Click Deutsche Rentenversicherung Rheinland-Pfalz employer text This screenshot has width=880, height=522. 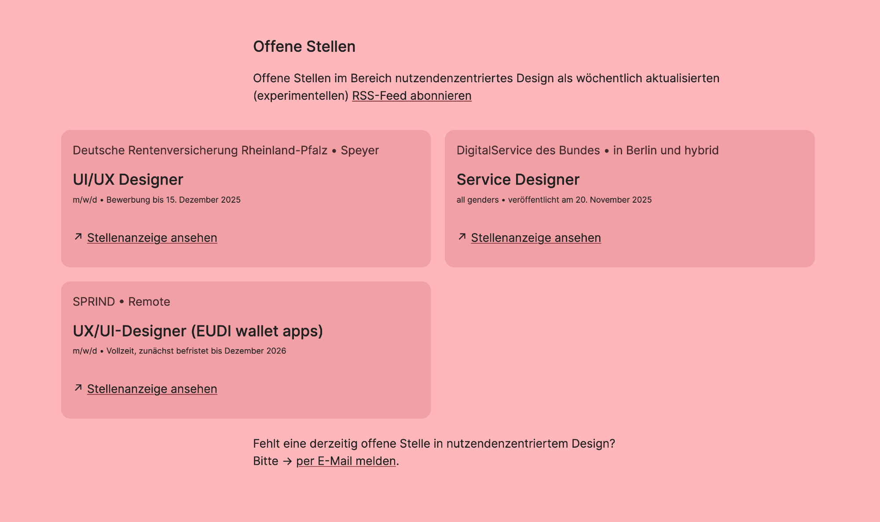coord(200,150)
